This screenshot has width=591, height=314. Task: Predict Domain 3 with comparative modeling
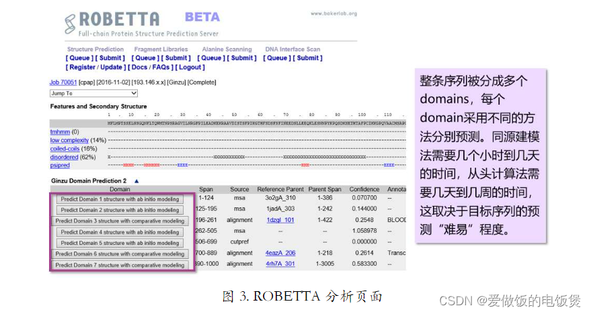120,221
